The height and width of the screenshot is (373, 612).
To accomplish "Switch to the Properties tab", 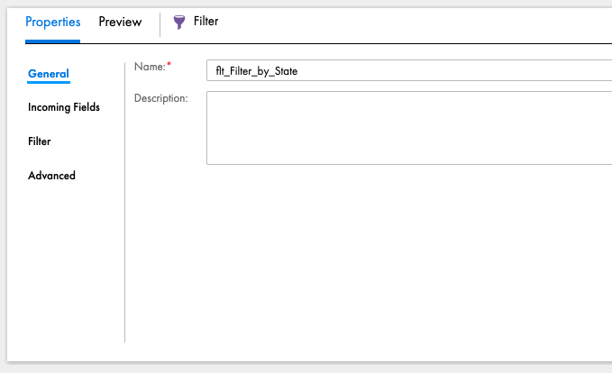I will point(52,22).
